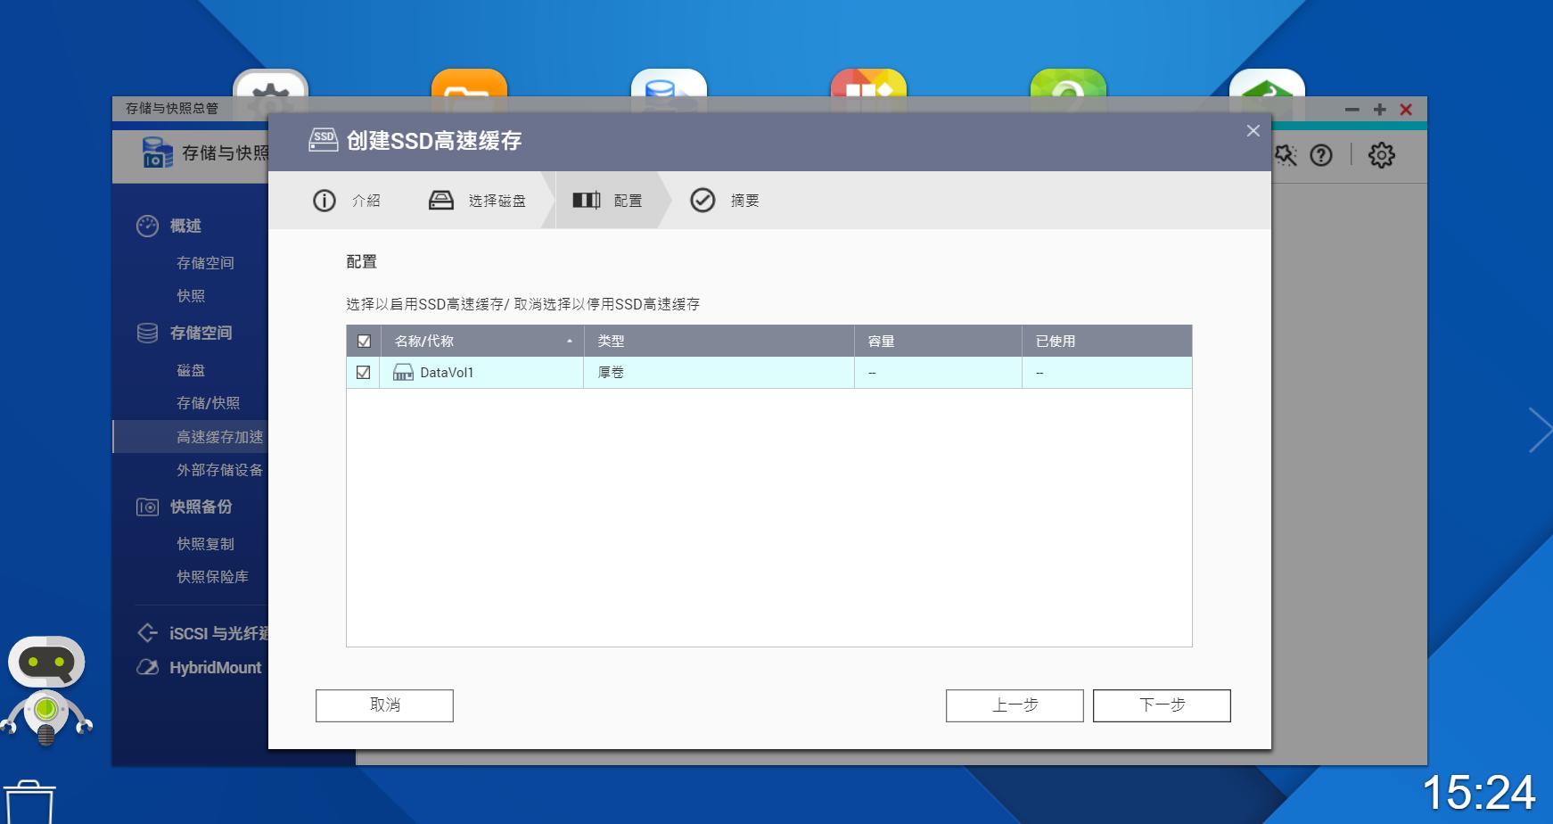The height and width of the screenshot is (824, 1553).
Task: Open the magic wand smart assistant icon
Action: [x=1286, y=155]
